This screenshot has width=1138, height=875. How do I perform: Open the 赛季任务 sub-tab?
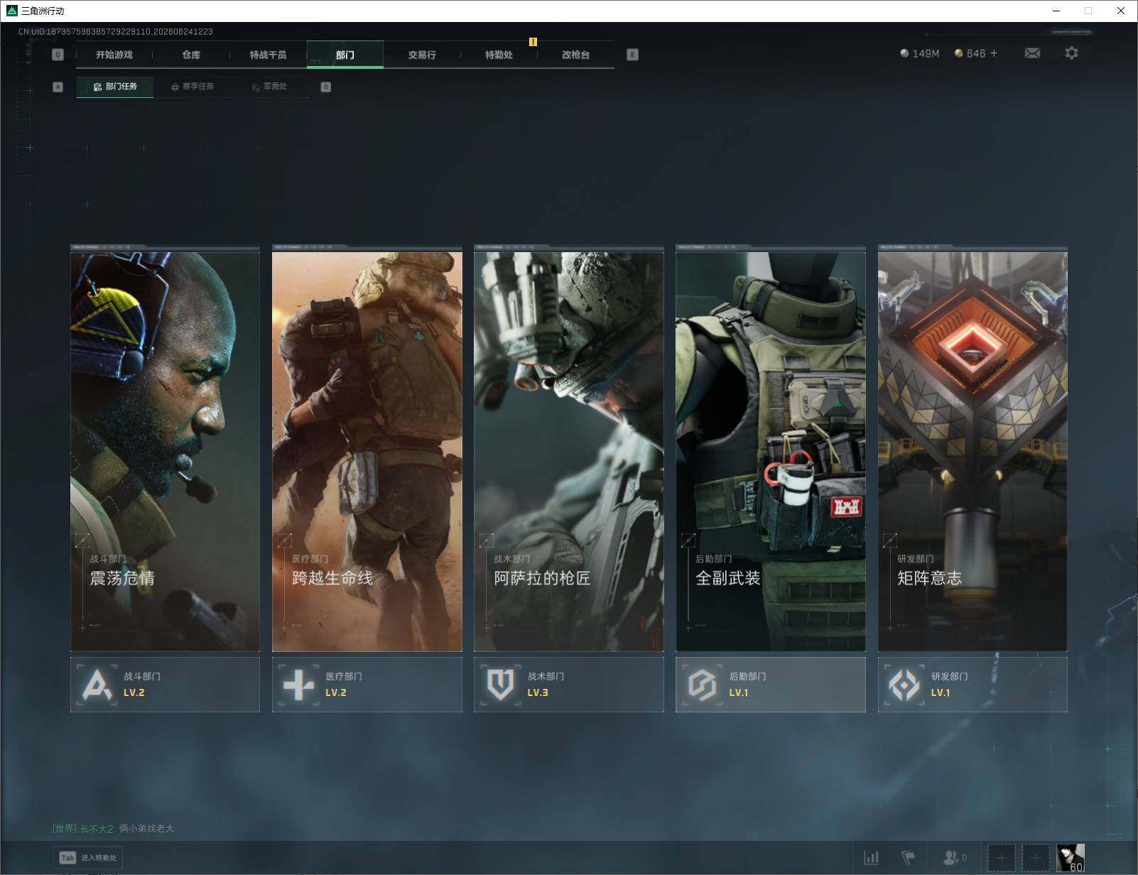pos(193,87)
